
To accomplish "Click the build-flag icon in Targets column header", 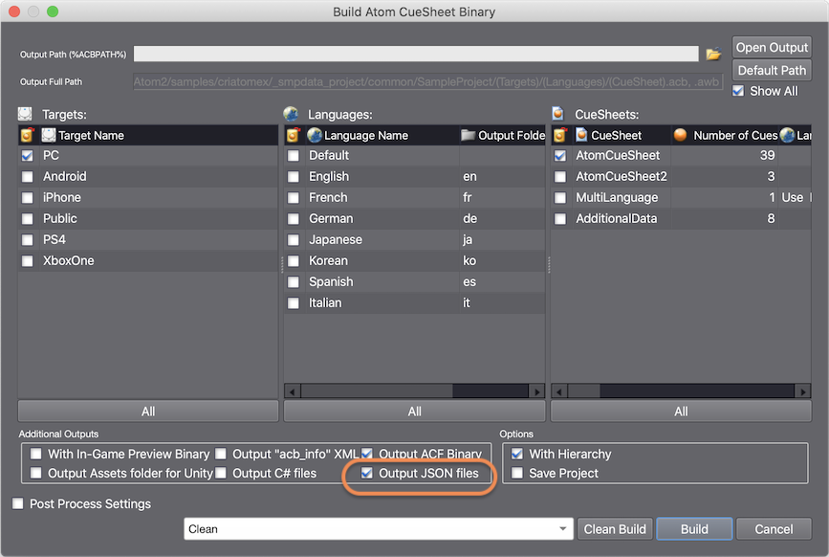I will [28, 135].
